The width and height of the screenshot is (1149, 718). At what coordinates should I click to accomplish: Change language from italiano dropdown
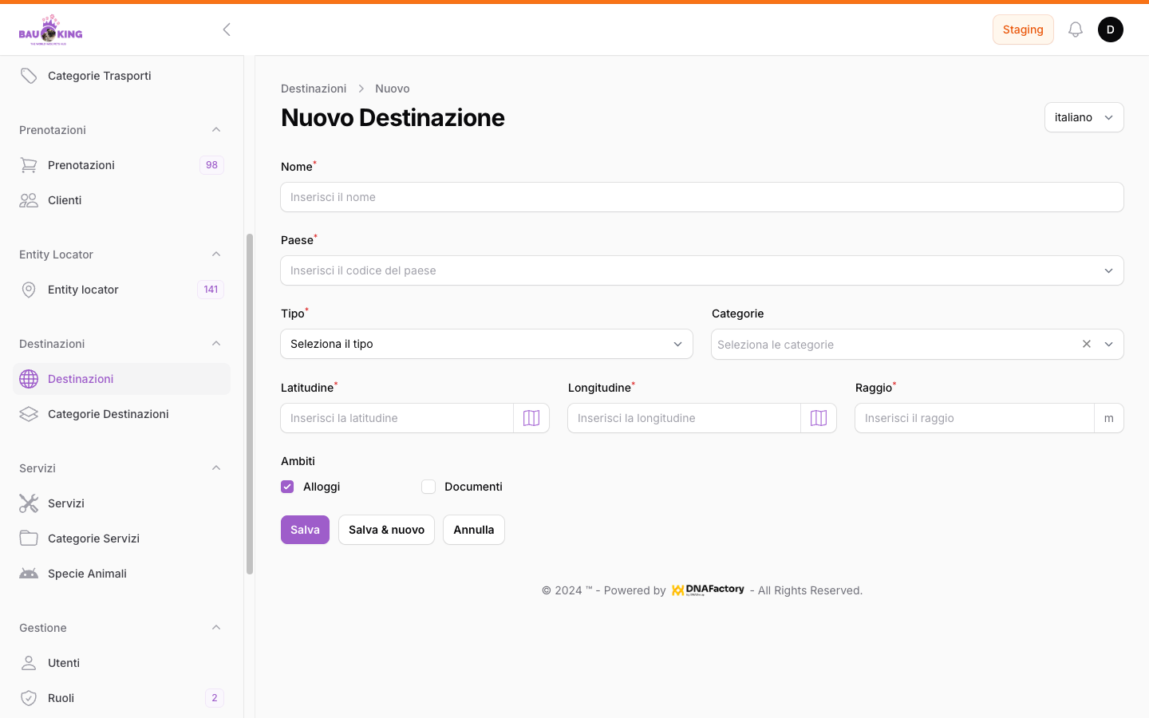point(1084,117)
